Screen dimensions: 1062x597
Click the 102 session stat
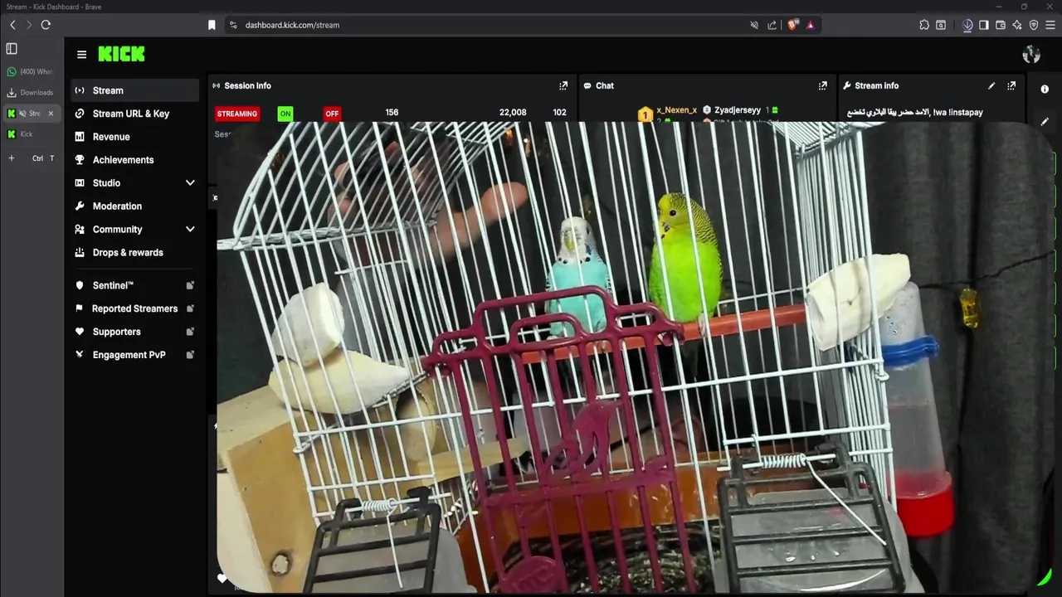(x=559, y=113)
